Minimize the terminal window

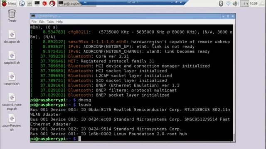(x=223, y=16)
